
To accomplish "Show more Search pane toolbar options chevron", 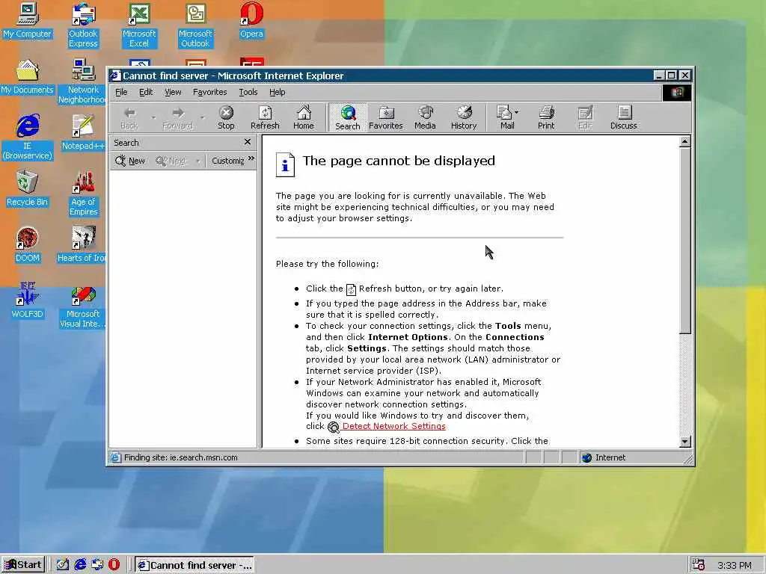I will [251, 158].
